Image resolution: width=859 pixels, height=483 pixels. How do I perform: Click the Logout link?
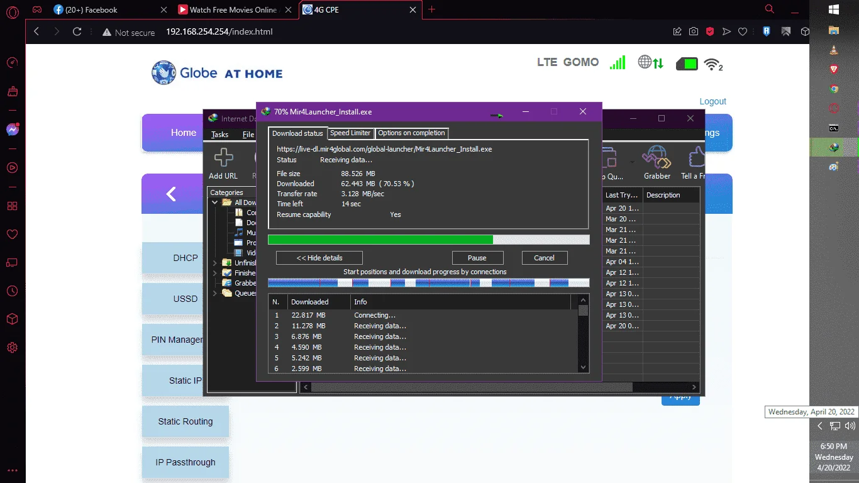[x=713, y=101]
